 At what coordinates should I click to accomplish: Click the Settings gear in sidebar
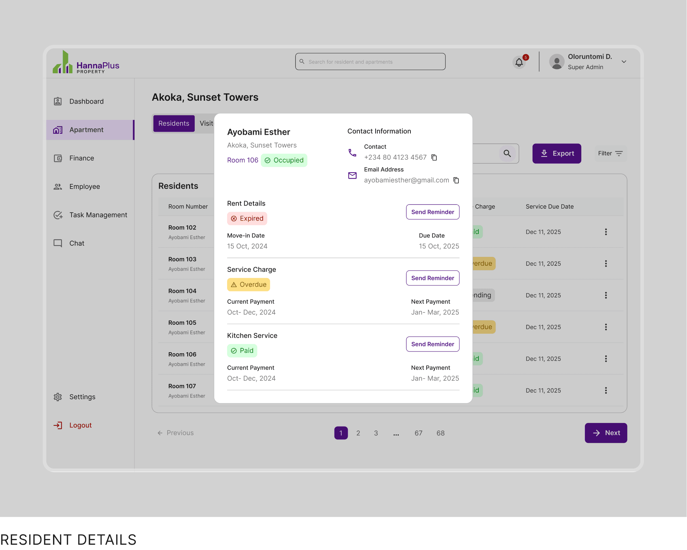click(x=58, y=397)
